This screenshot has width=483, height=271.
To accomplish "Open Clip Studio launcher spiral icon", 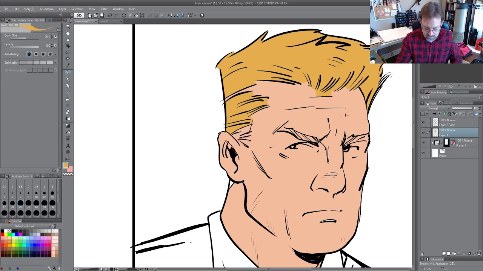I will pyautogui.click(x=79, y=15).
